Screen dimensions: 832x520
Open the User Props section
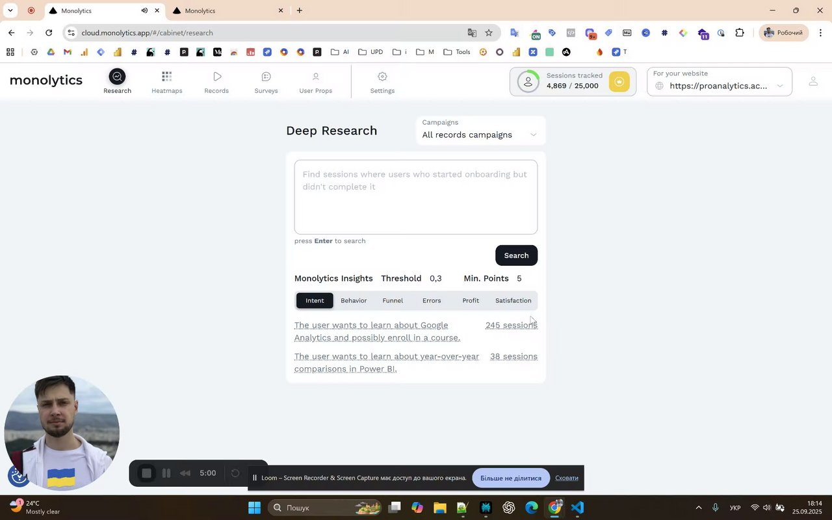click(x=315, y=83)
